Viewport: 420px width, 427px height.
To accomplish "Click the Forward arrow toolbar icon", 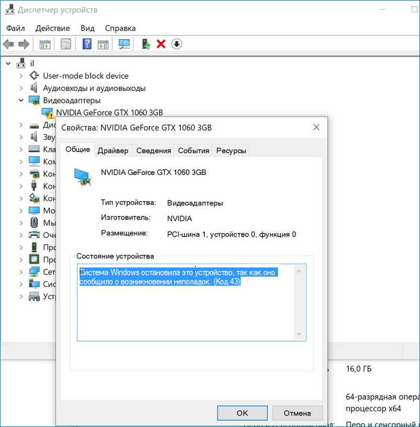I will (x=24, y=44).
